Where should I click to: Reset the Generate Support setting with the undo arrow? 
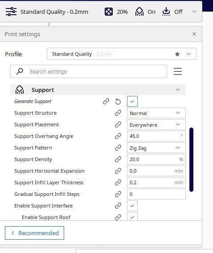point(118,101)
